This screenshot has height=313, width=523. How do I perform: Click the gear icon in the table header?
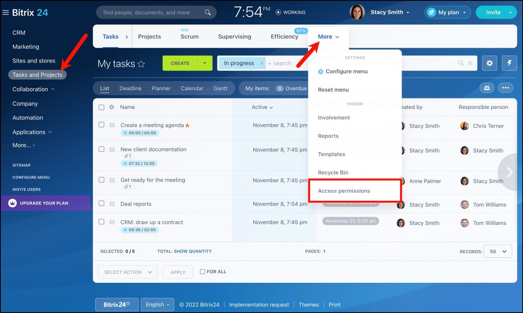[x=112, y=107]
